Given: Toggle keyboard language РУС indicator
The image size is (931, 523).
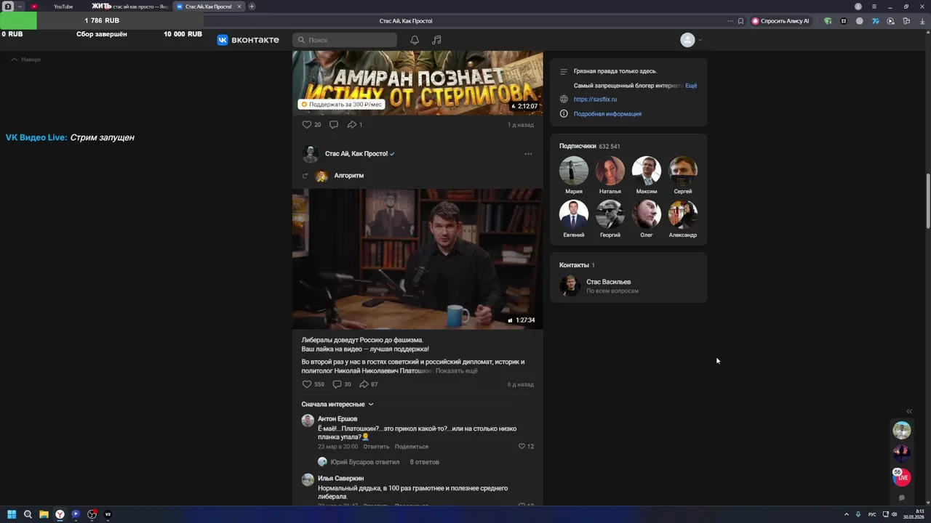Looking at the screenshot, I should [x=872, y=514].
